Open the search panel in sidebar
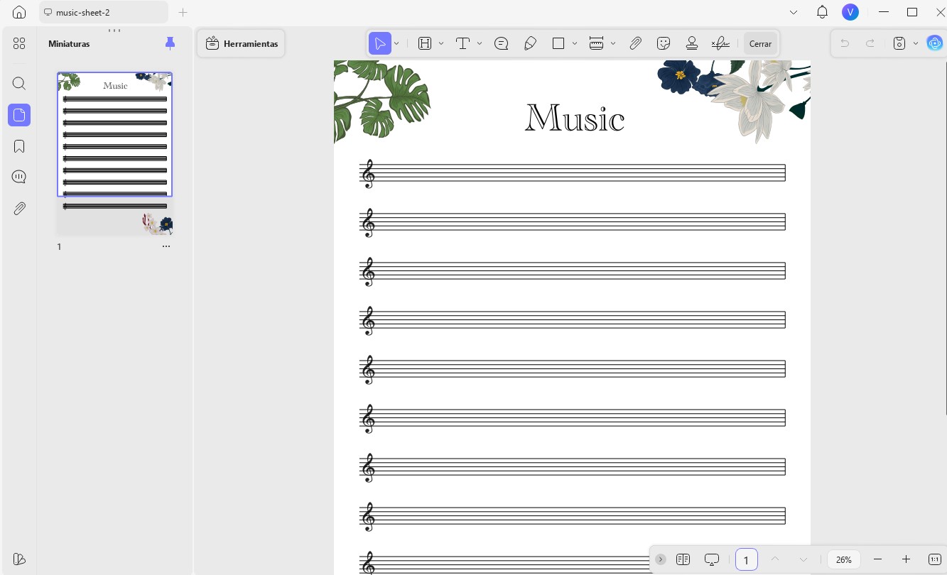 19,84
